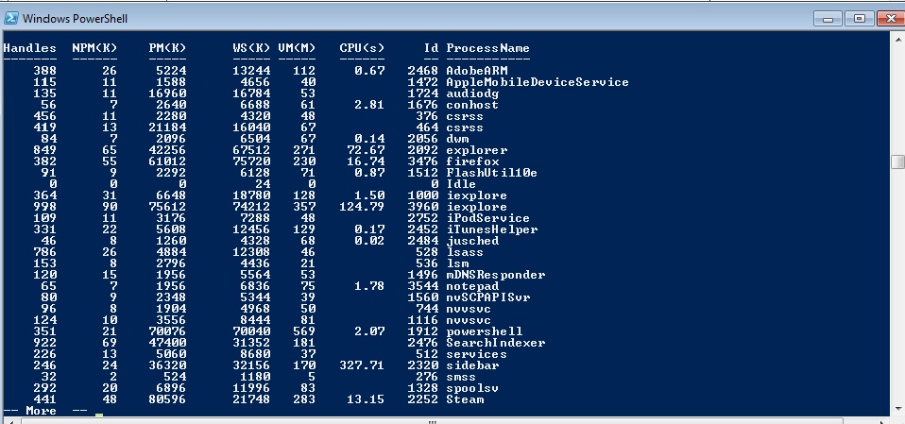Click the PowerShell icon in title bar
This screenshot has width=905, height=424.
pos(10,19)
